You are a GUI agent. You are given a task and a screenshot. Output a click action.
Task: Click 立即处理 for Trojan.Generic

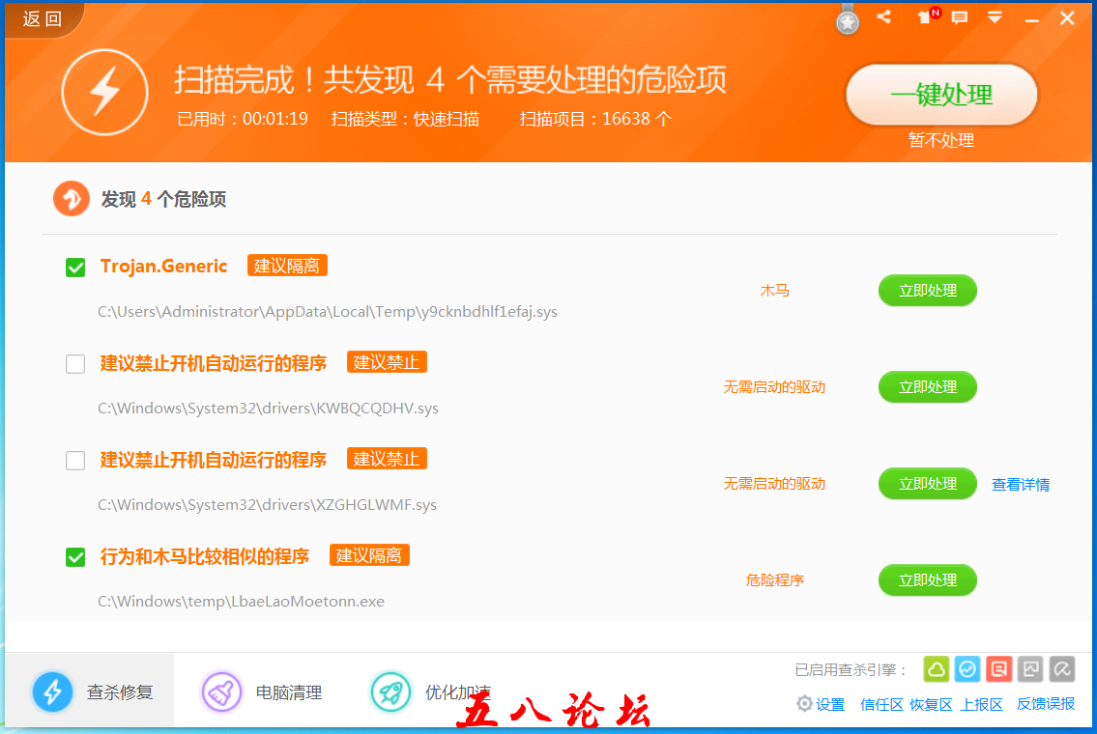(x=927, y=291)
